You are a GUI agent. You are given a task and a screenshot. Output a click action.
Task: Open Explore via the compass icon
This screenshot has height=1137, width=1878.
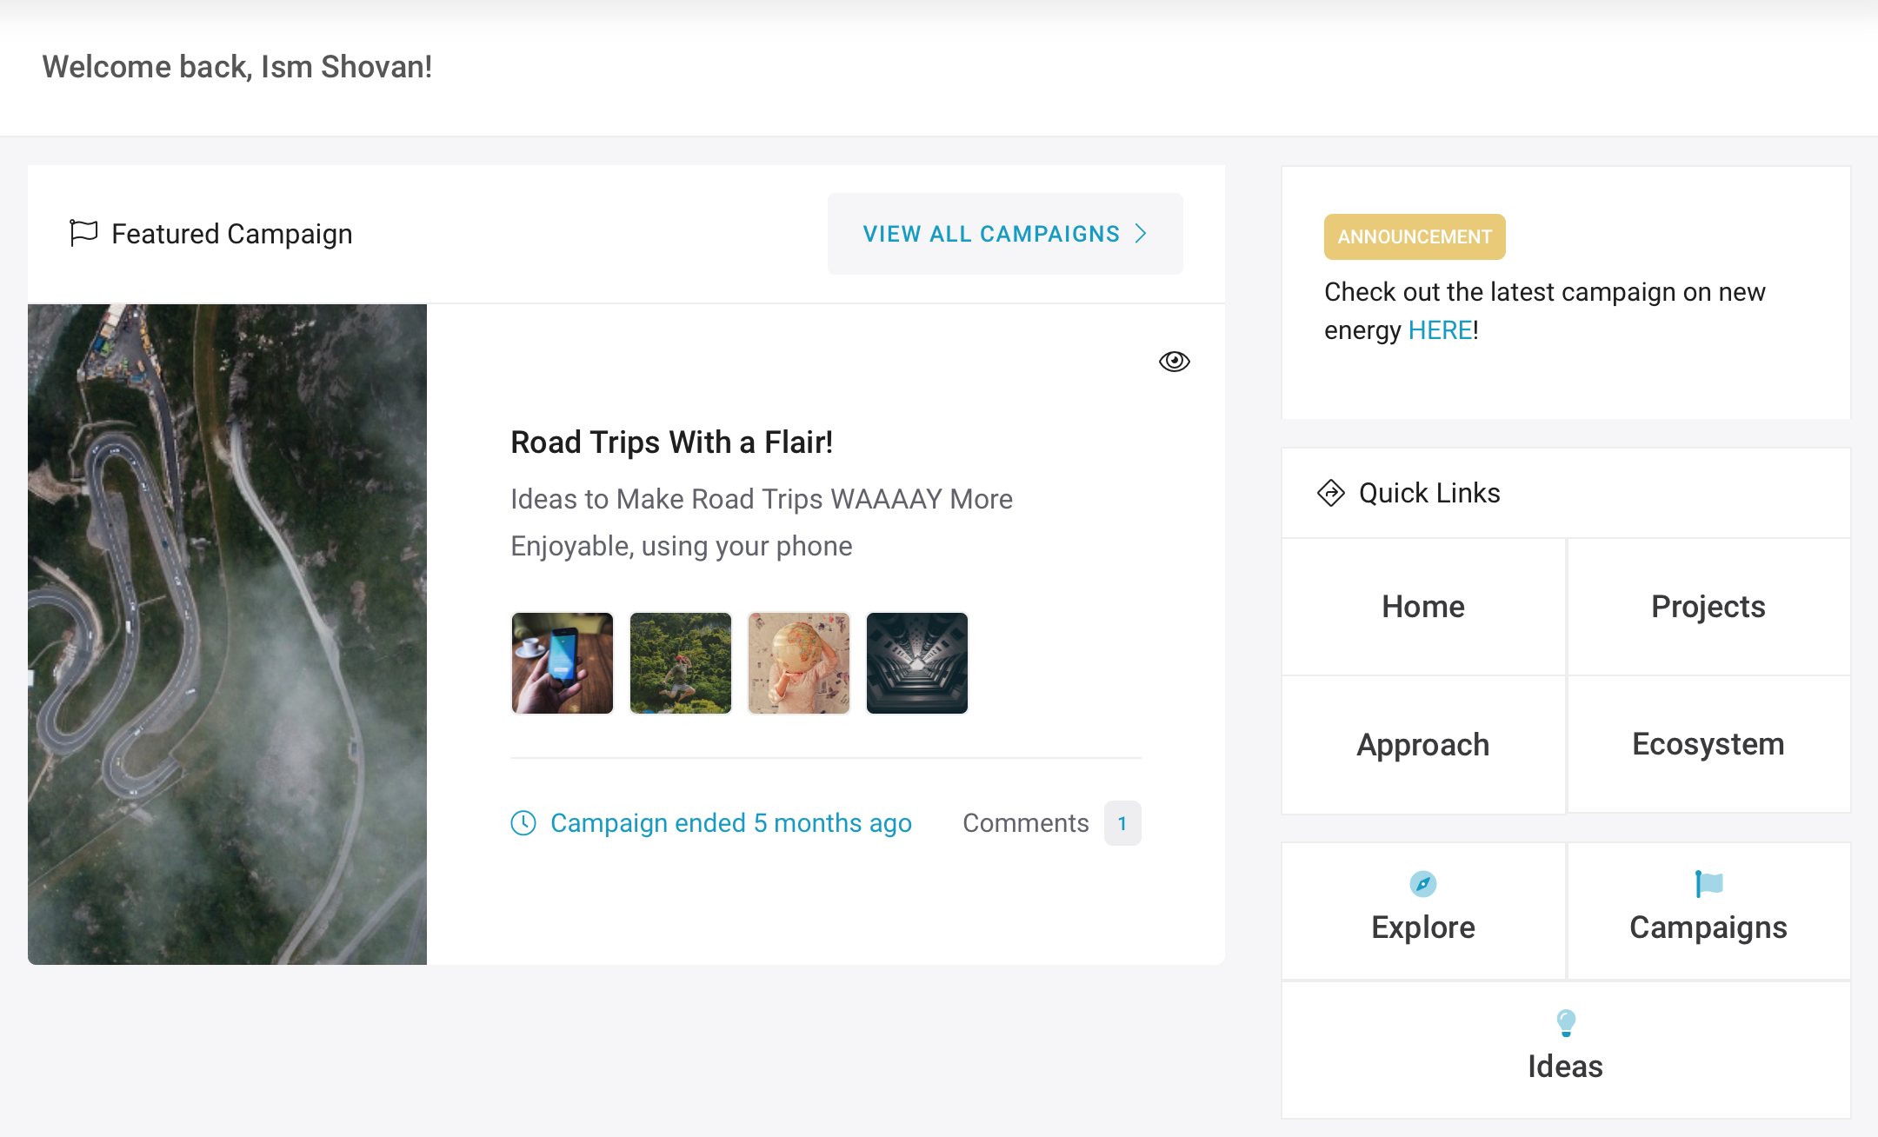[1422, 884]
